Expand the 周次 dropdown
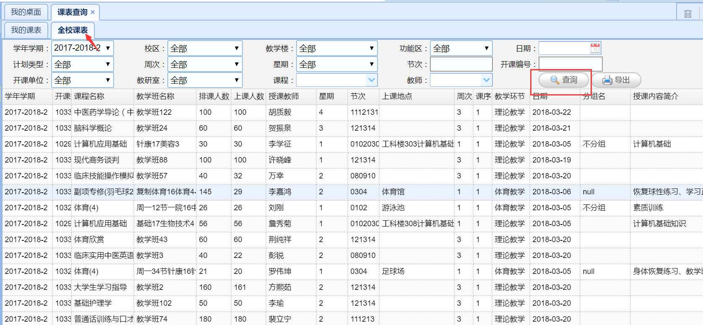703x325 pixels. 205,64
